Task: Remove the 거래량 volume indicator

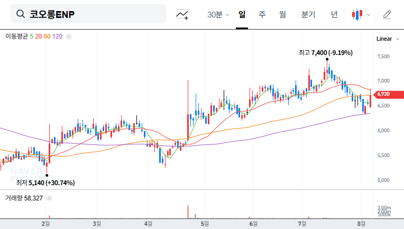Action: [x=49, y=198]
